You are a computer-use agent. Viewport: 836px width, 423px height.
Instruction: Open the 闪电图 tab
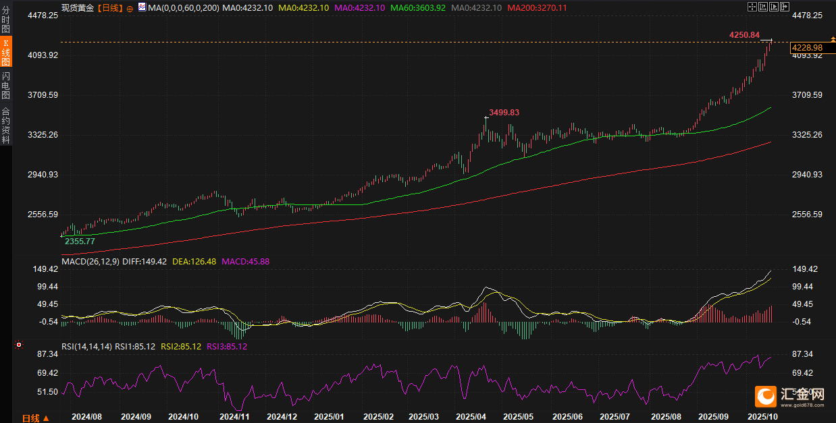(6, 86)
